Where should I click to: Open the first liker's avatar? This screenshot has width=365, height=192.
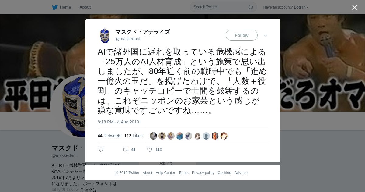(153, 136)
